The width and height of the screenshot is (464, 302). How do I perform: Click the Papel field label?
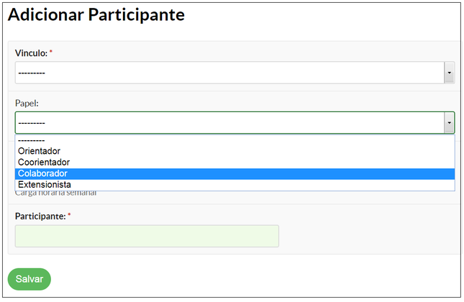27,104
